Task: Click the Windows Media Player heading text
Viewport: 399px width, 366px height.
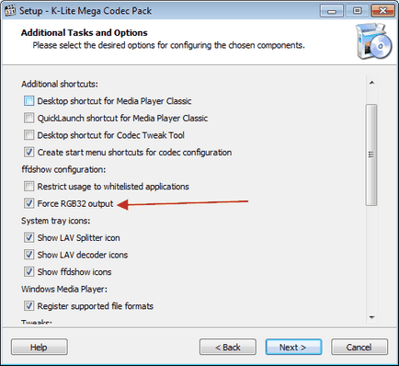Action: click(64, 289)
